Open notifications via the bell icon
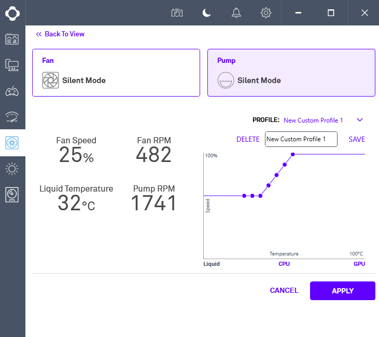Image resolution: width=379 pixels, height=337 pixels. (x=236, y=12)
